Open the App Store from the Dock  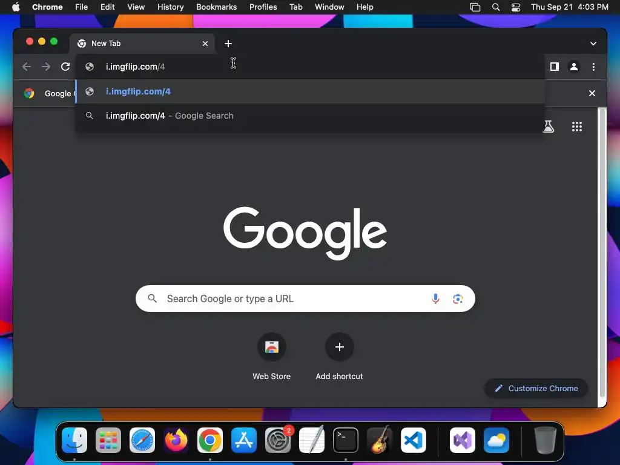(x=244, y=440)
